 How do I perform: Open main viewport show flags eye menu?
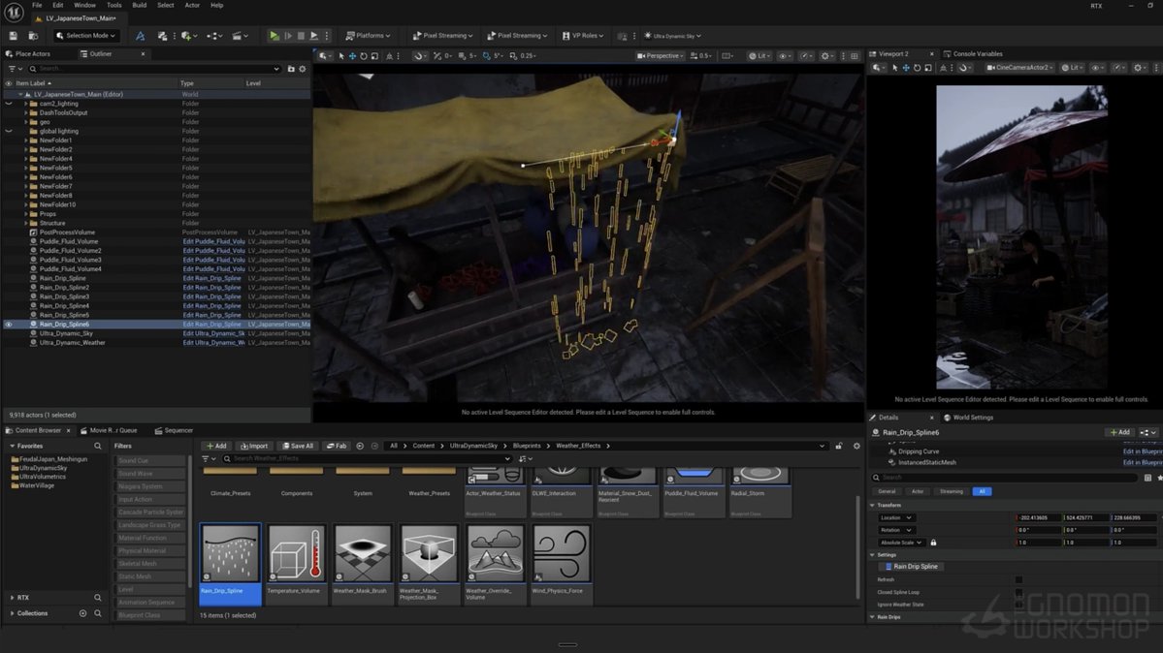[783, 55]
